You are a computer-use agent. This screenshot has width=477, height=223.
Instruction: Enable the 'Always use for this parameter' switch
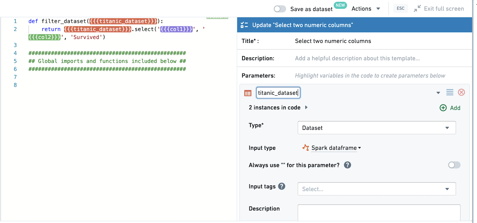point(454,165)
